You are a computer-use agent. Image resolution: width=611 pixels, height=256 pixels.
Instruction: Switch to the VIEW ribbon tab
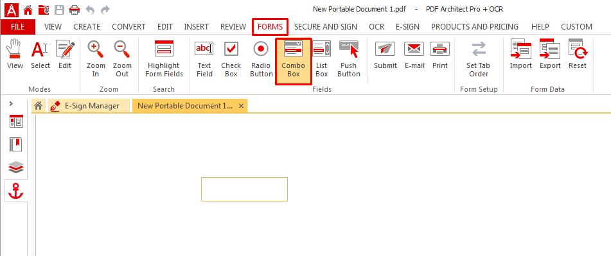click(53, 27)
